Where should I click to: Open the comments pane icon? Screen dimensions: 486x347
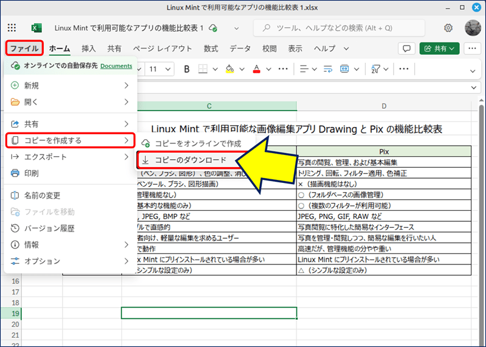coord(406,49)
